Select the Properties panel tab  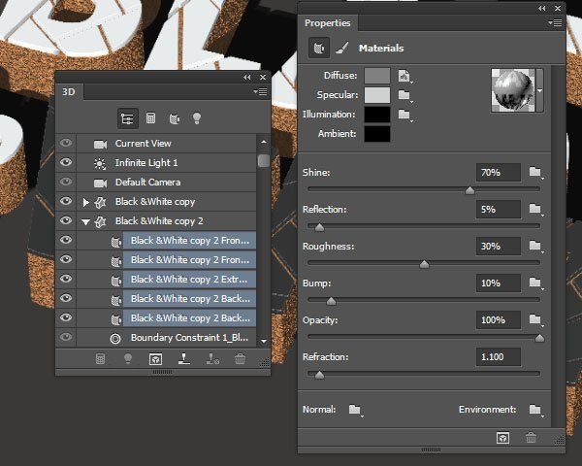click(x=328, y=23)
